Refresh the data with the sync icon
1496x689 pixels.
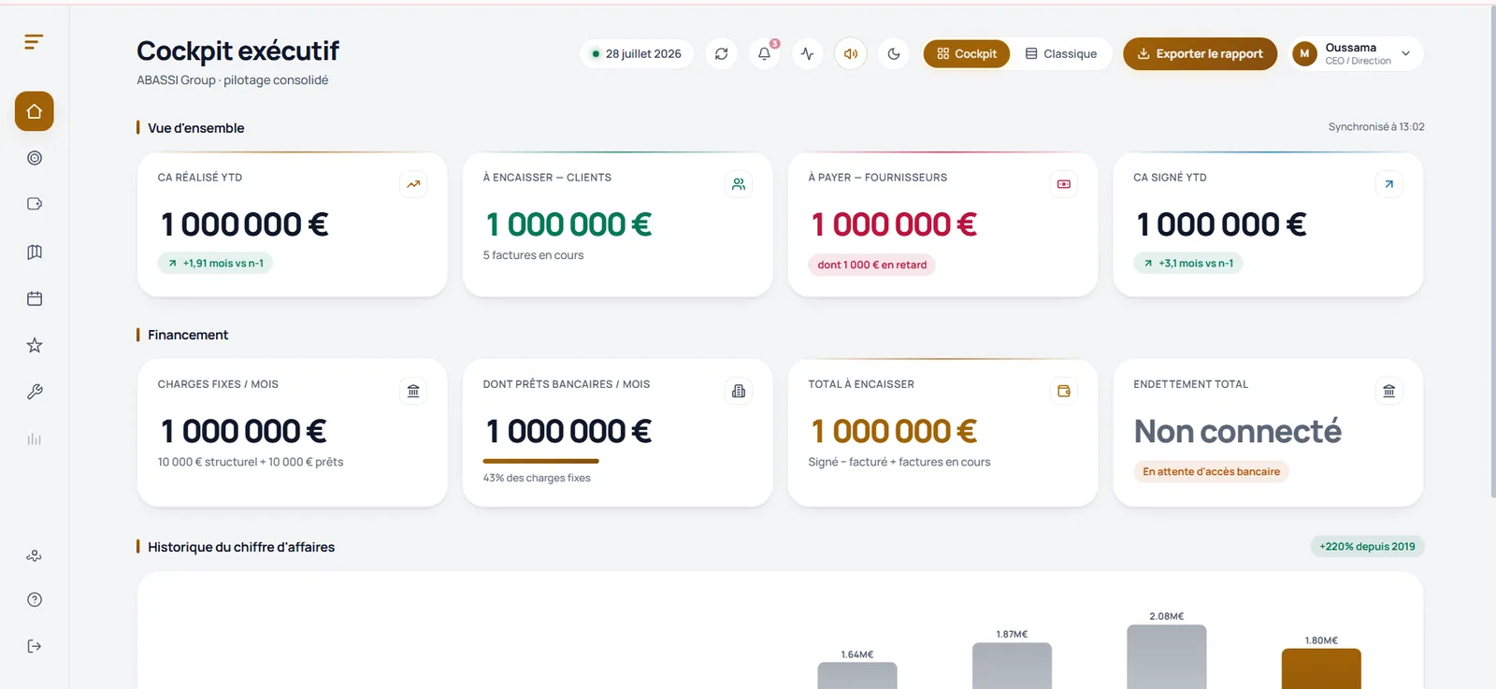point(722,54)
